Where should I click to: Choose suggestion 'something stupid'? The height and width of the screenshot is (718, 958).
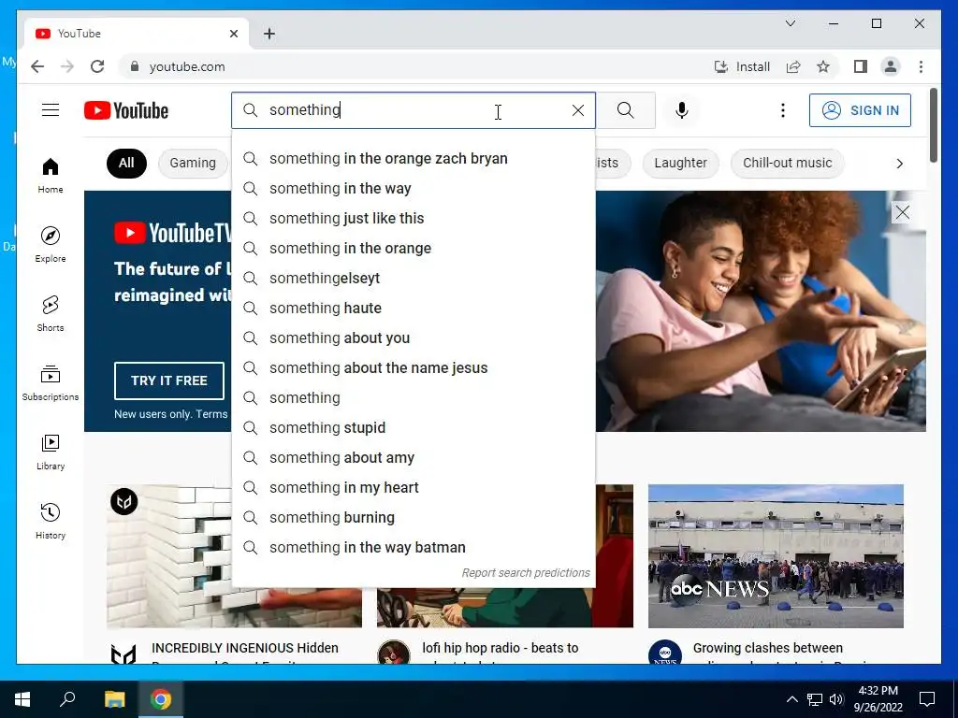point(413,428)
